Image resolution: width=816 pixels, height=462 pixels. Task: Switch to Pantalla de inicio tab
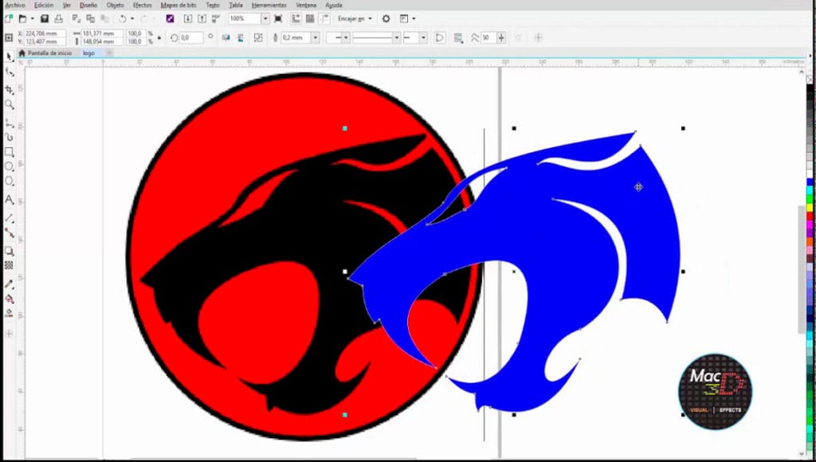(45, 53)
